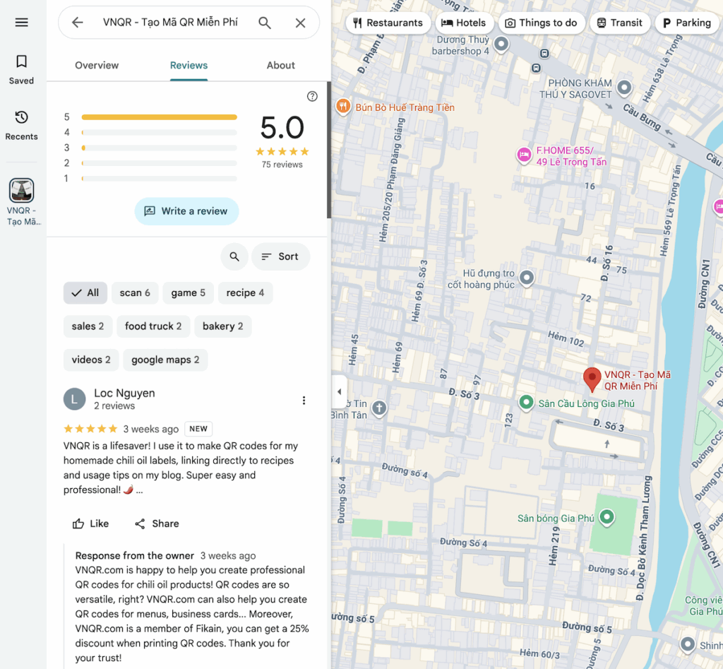The width and height of the screenshot is (723, 669).
Task: Expand the truncated review ellipsis
Action: tap(139, 490)
